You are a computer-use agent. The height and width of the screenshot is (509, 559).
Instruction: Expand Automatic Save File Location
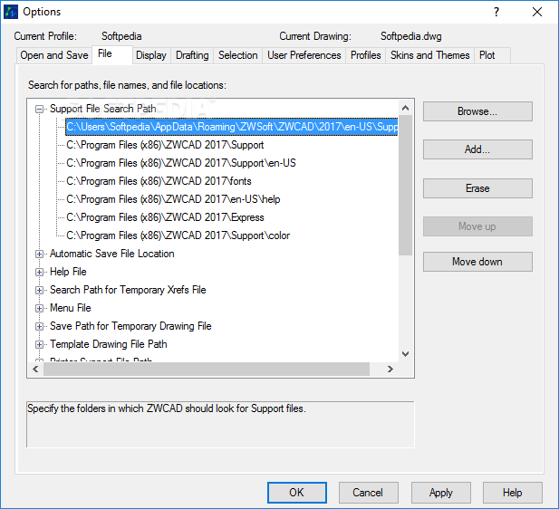pyautogui.click(x=39, y=254)
